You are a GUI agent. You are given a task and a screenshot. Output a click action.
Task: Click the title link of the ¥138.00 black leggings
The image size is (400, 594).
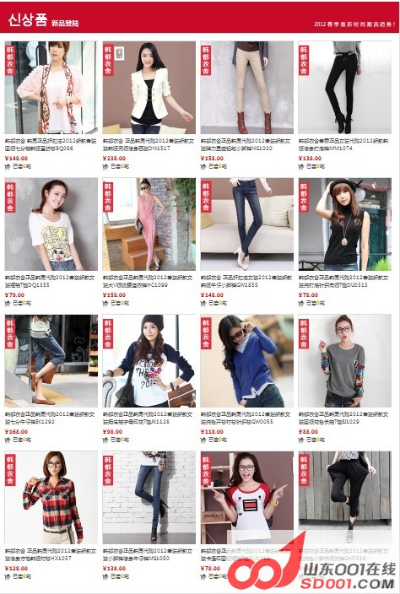click(343, 144)
